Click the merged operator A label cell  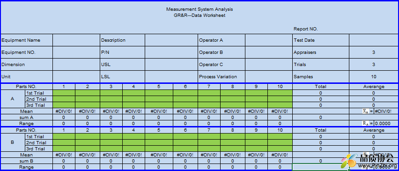coord(13,99)
